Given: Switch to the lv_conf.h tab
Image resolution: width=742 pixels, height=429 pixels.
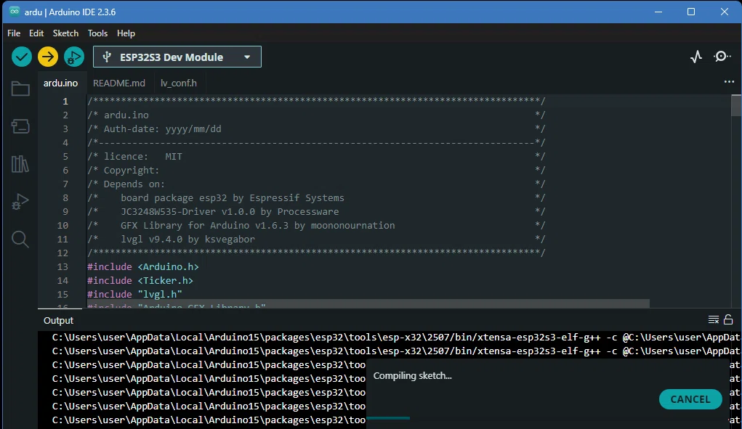Looking at the screenshot, I should coord(178,83).
